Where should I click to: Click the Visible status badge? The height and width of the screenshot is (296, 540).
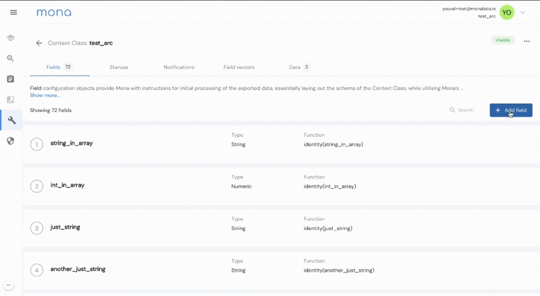[503, 40]
